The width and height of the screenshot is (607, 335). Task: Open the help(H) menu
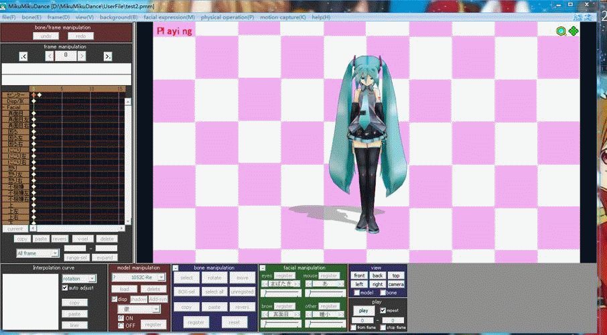point(321,17)
